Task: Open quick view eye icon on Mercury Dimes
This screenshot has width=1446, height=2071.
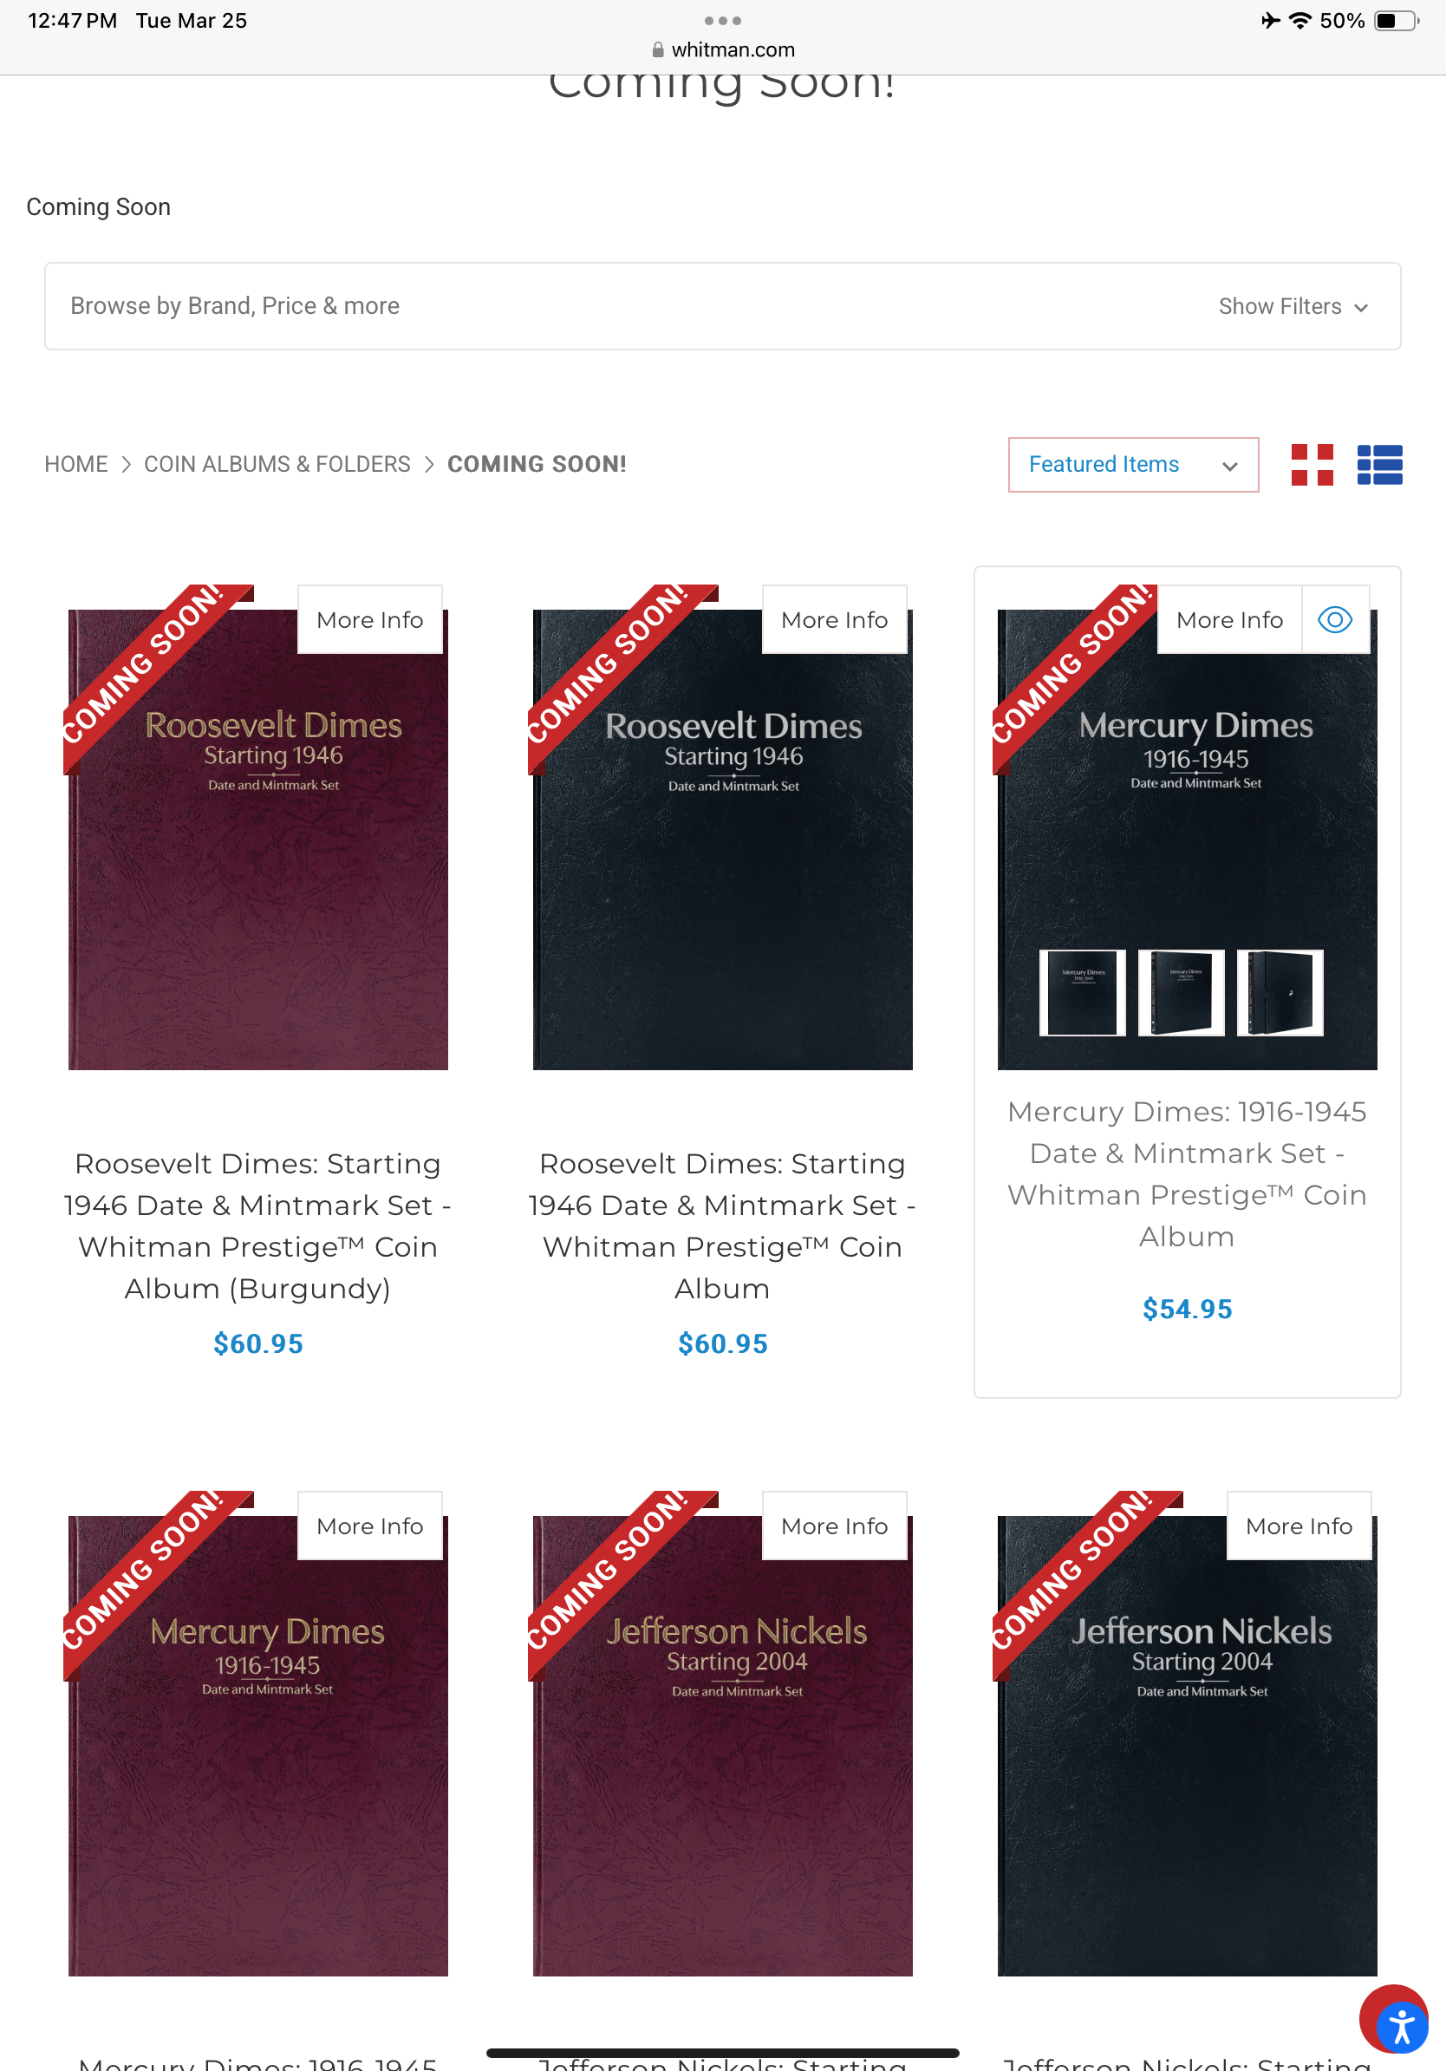Action: [x=1335, y=620]
